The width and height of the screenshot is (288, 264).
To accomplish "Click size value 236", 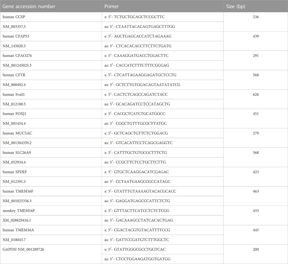I will coord(256,17).
